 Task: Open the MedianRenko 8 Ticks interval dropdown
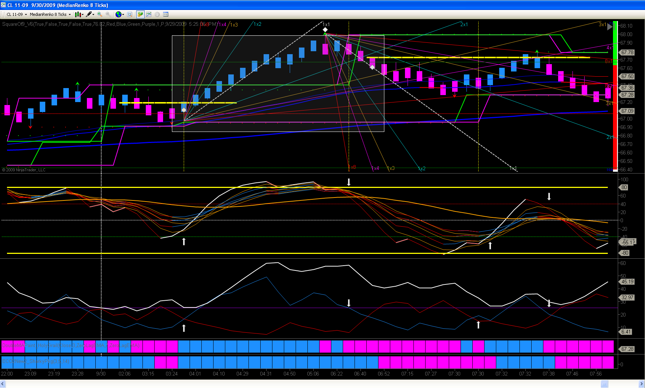click(50, 14)
